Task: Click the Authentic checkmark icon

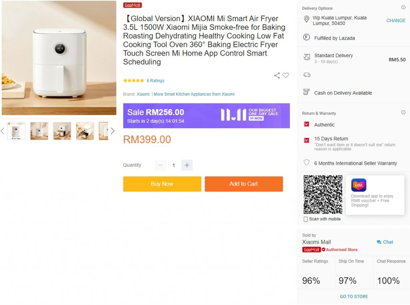Action: (307, 125)
